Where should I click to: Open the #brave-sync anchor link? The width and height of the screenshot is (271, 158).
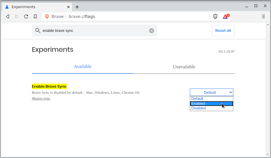coord(41,98)
